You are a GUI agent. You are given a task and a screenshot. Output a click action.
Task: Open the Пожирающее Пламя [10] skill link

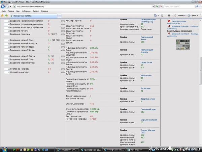[148, 21]
